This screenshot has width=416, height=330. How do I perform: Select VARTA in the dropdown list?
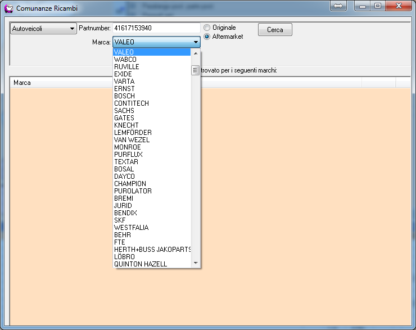(x=124, y=82)
